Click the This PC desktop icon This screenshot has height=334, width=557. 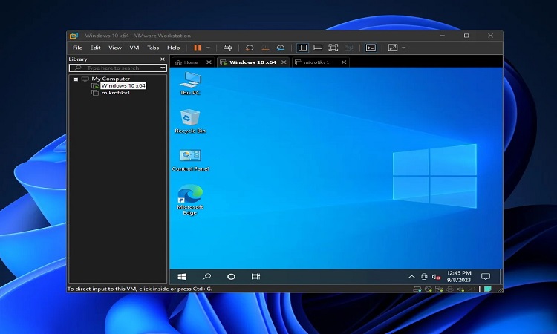tap(190, 83)
